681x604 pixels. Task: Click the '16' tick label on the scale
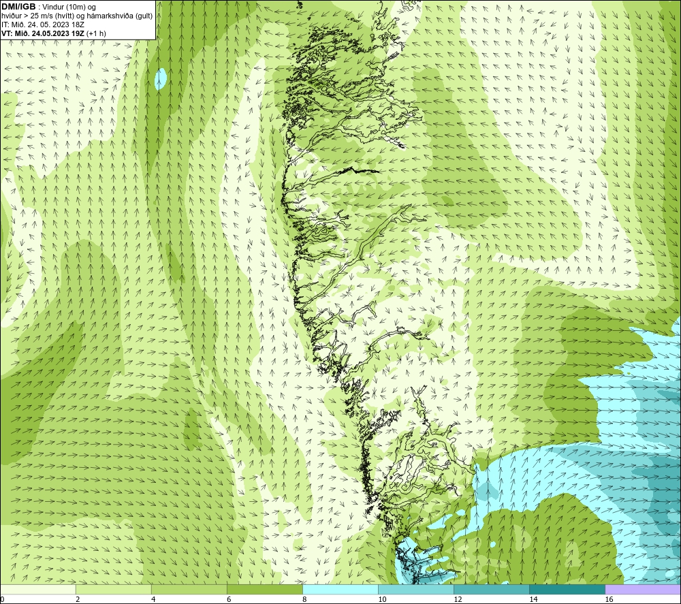click(x=608, y=600)
